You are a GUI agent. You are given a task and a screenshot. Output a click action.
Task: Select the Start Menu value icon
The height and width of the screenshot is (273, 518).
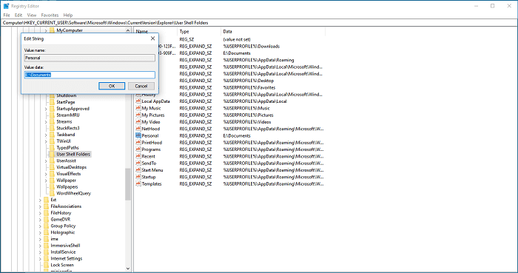138,170
